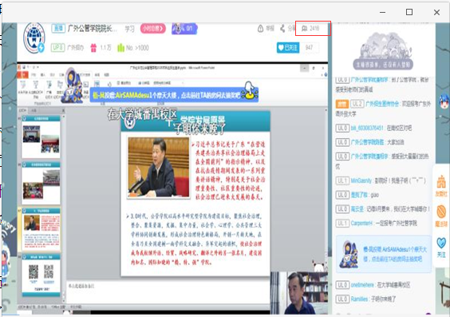Click the report (举报) warning icon
Screen dimensions: 450x317
pyautogui.click(x=260, y=29)
